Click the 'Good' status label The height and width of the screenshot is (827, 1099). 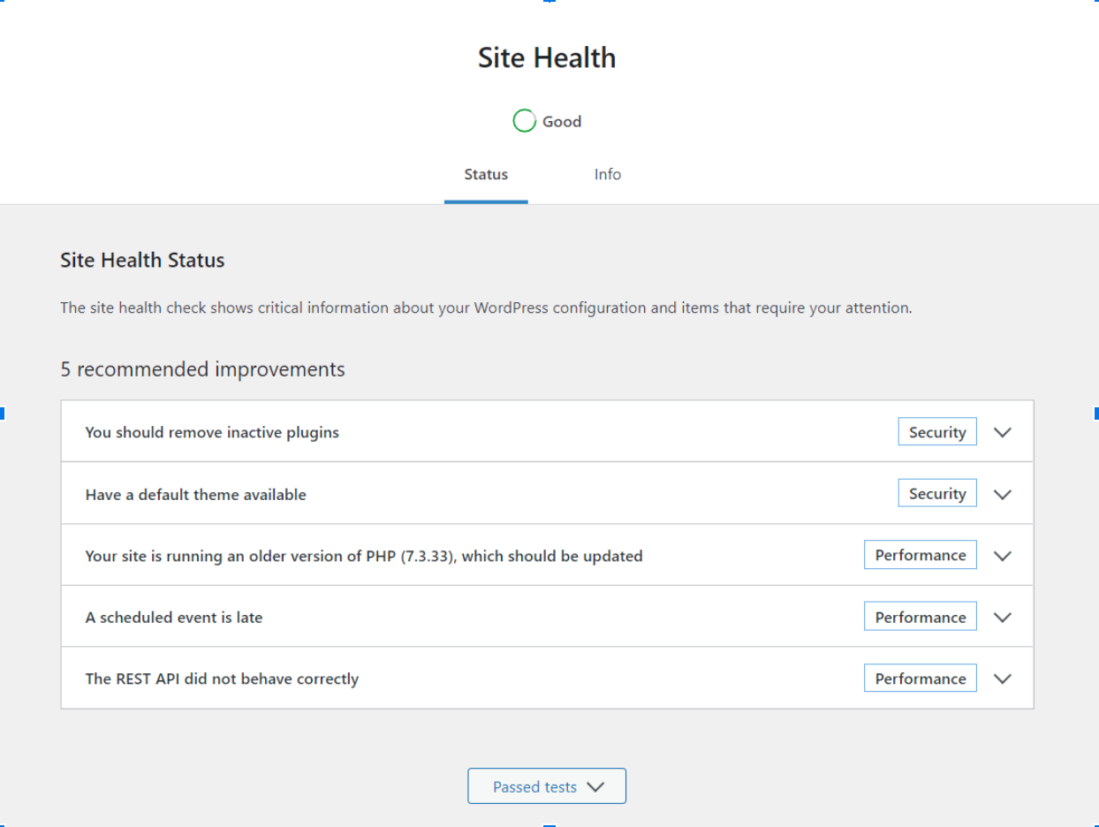click(x=562, y=122)
